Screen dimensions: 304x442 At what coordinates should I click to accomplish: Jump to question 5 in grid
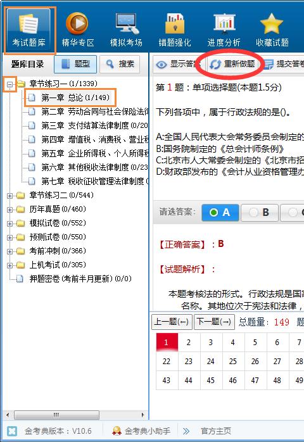click(255, 342)
